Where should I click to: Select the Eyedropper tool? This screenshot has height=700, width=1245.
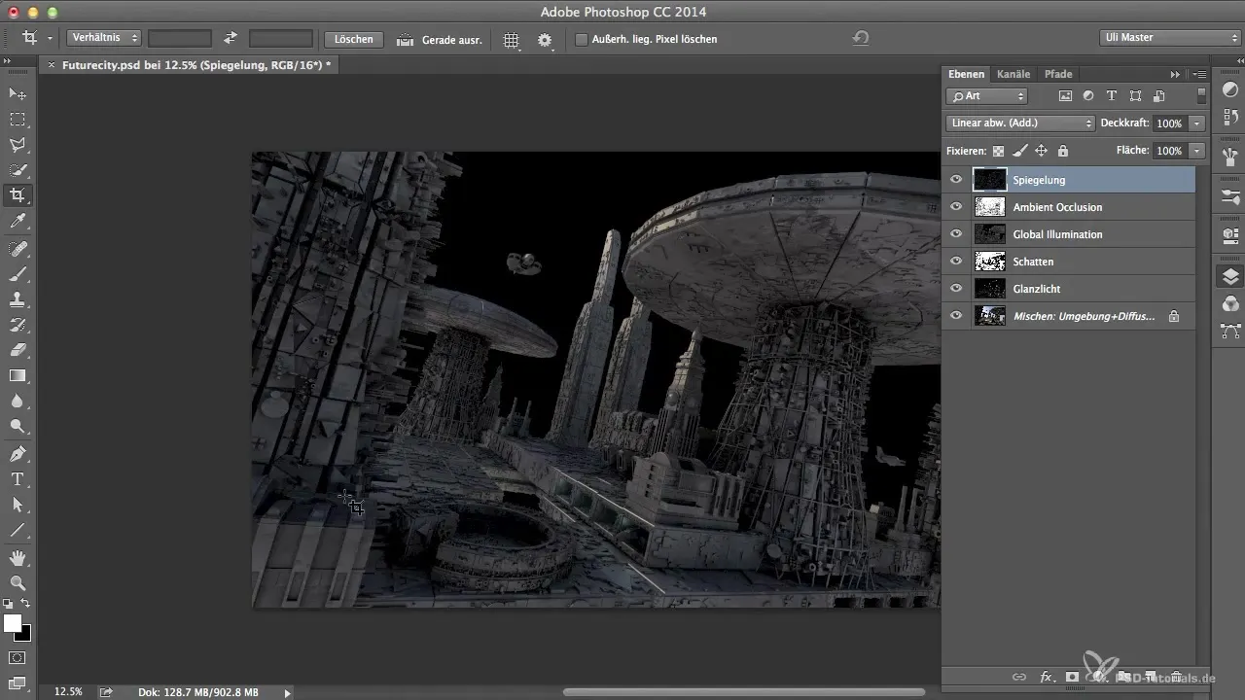[x=18, y=222]
